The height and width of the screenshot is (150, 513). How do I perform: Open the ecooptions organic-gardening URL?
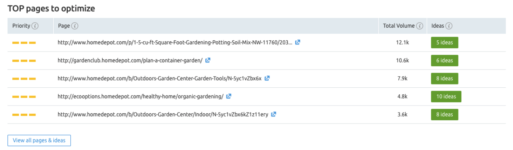point(141,96)
